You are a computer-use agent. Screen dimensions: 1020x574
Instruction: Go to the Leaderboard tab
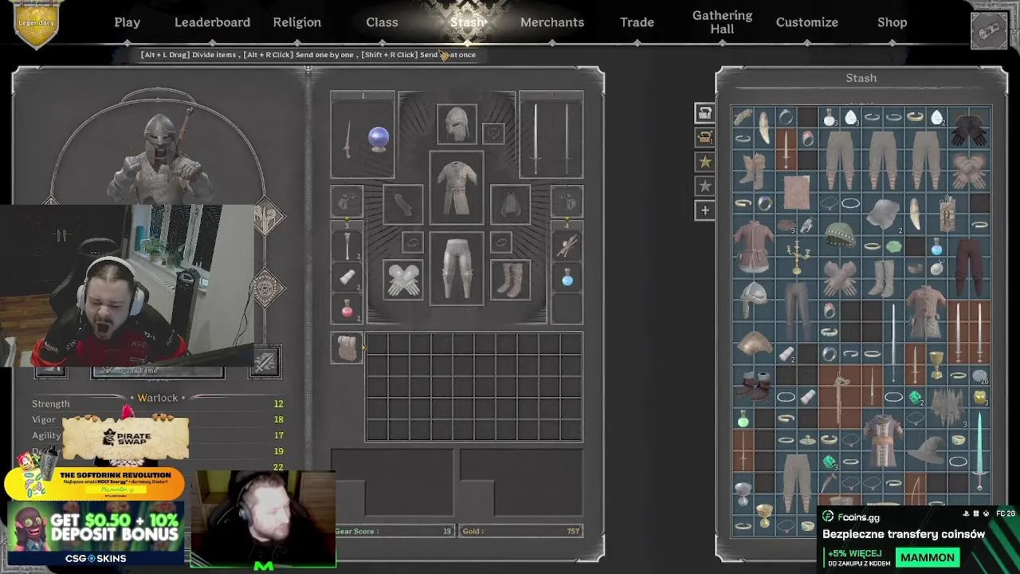point(212,22)
